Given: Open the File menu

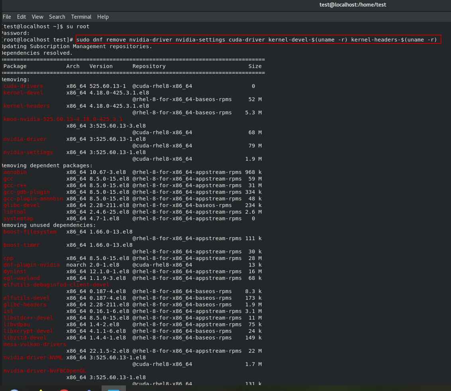Looking at the screenshot, I should point(7,17).
